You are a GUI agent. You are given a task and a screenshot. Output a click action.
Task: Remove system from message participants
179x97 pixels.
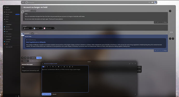[31, 28]
